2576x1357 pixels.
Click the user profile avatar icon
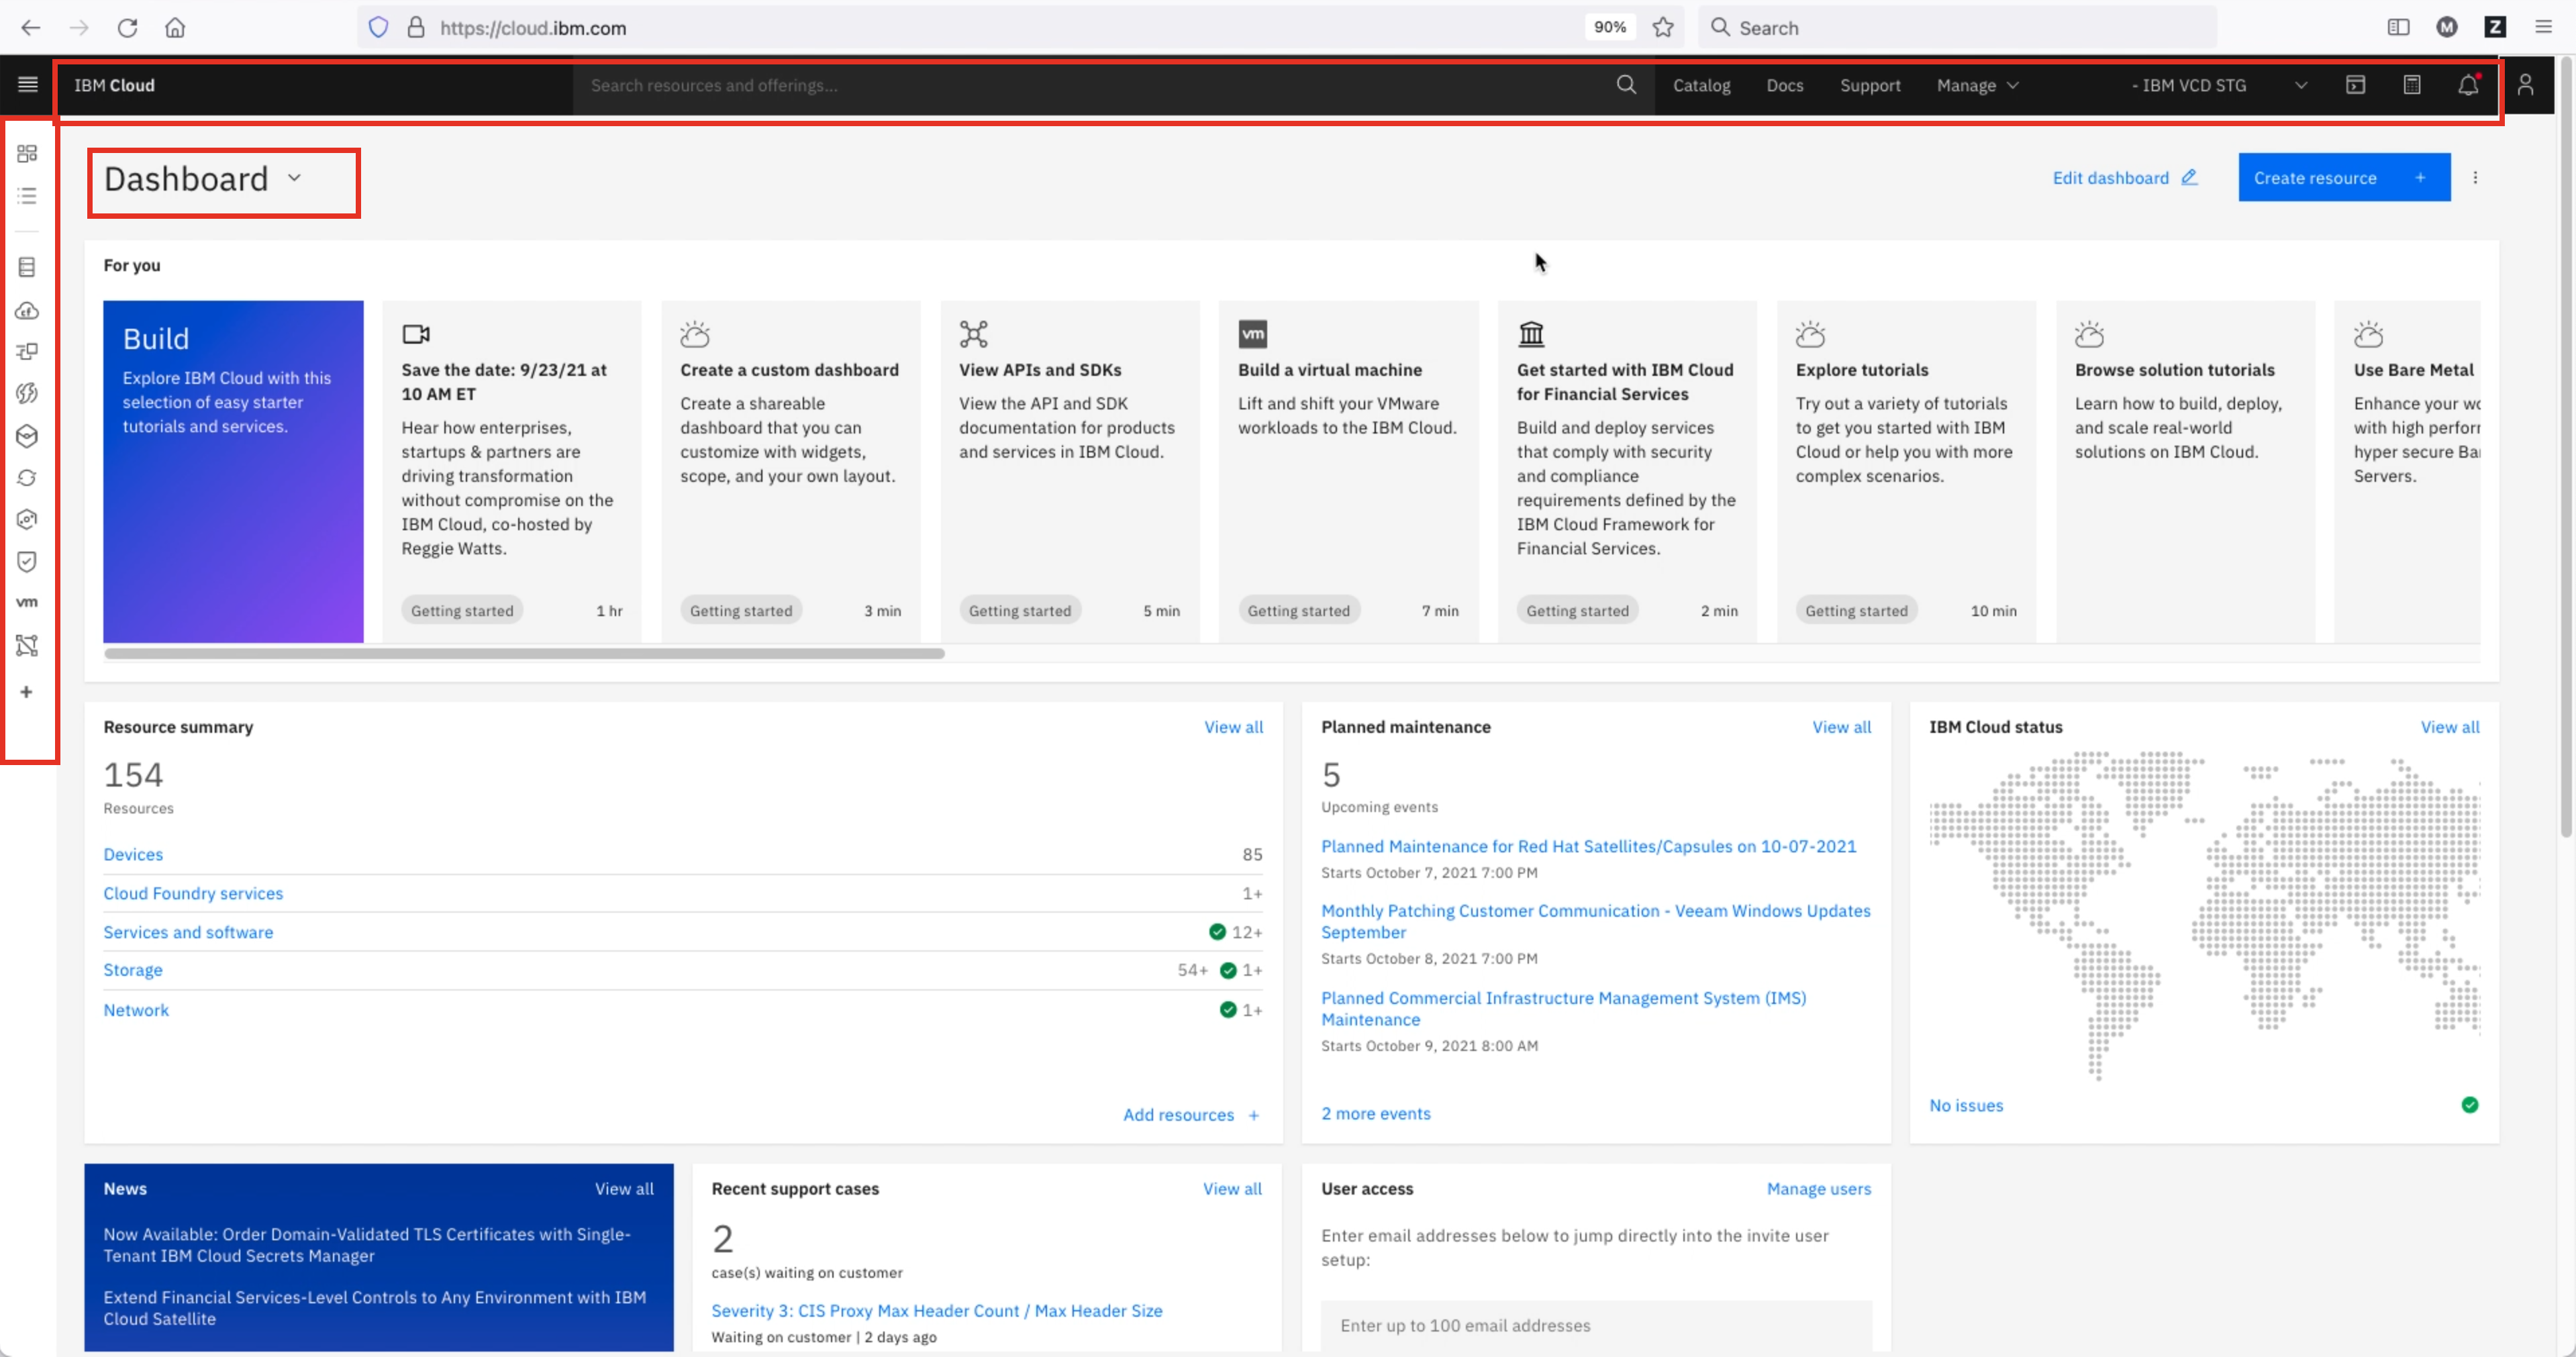(2525, 85)
